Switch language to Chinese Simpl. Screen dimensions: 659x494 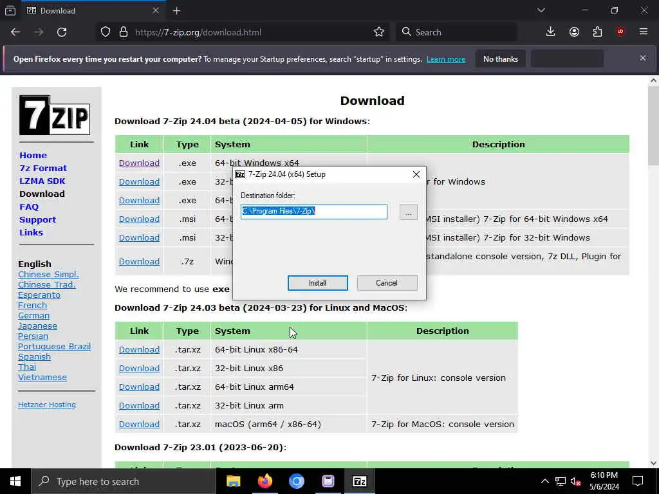tap(48, 274)
